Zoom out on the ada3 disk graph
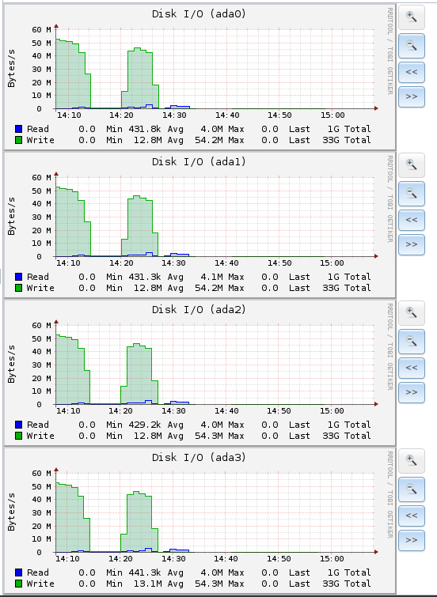 tap(412, 489)
